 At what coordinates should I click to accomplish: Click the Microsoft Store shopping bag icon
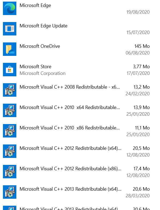point(10,70)
